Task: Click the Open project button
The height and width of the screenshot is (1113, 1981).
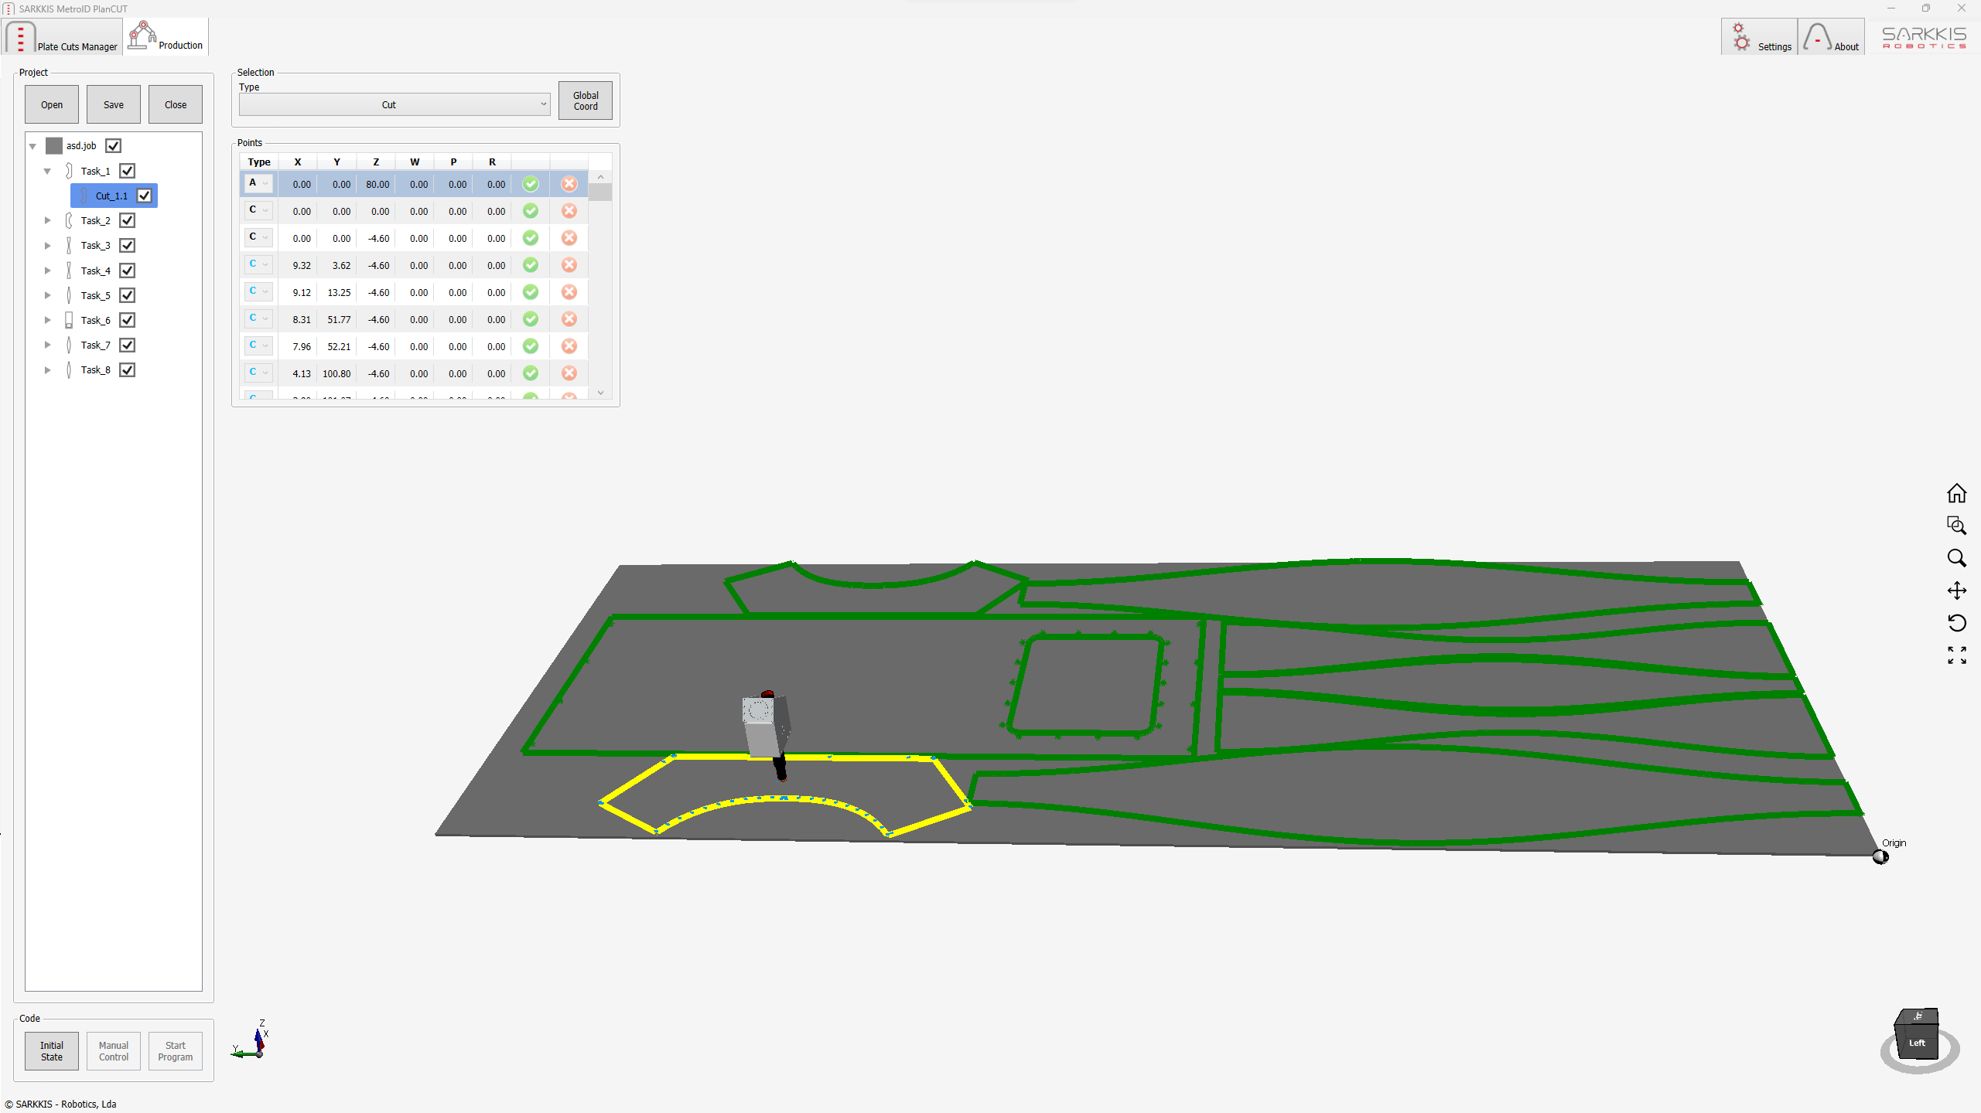Action: 52,104
